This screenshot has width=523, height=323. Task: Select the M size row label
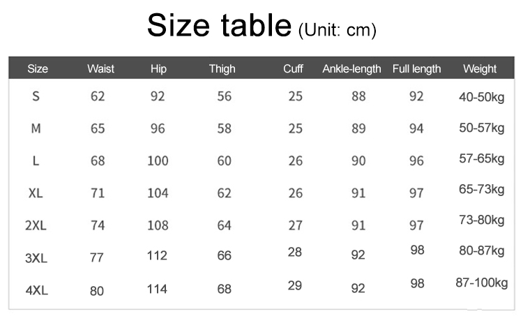36,128
